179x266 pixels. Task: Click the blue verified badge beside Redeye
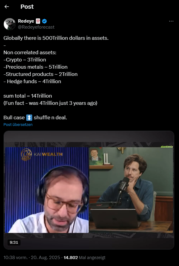45,21
